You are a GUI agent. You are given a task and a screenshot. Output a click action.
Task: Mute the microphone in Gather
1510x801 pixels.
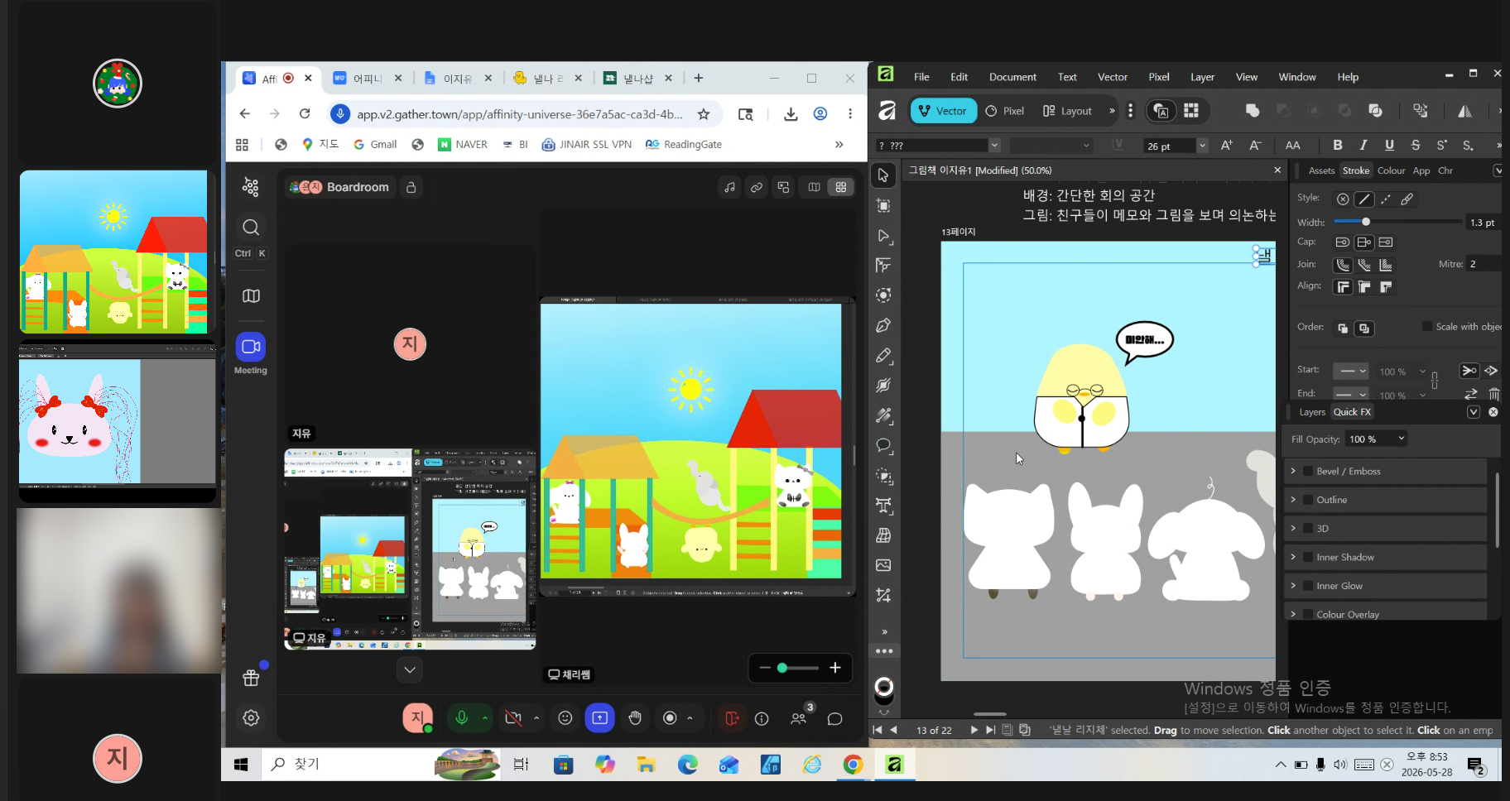click(462, 717)
